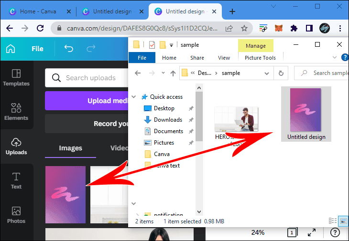Image resolution: width=349 pixels, height=241 pixels.
Task: Click the Canva home icon
Action: (11, 49)
